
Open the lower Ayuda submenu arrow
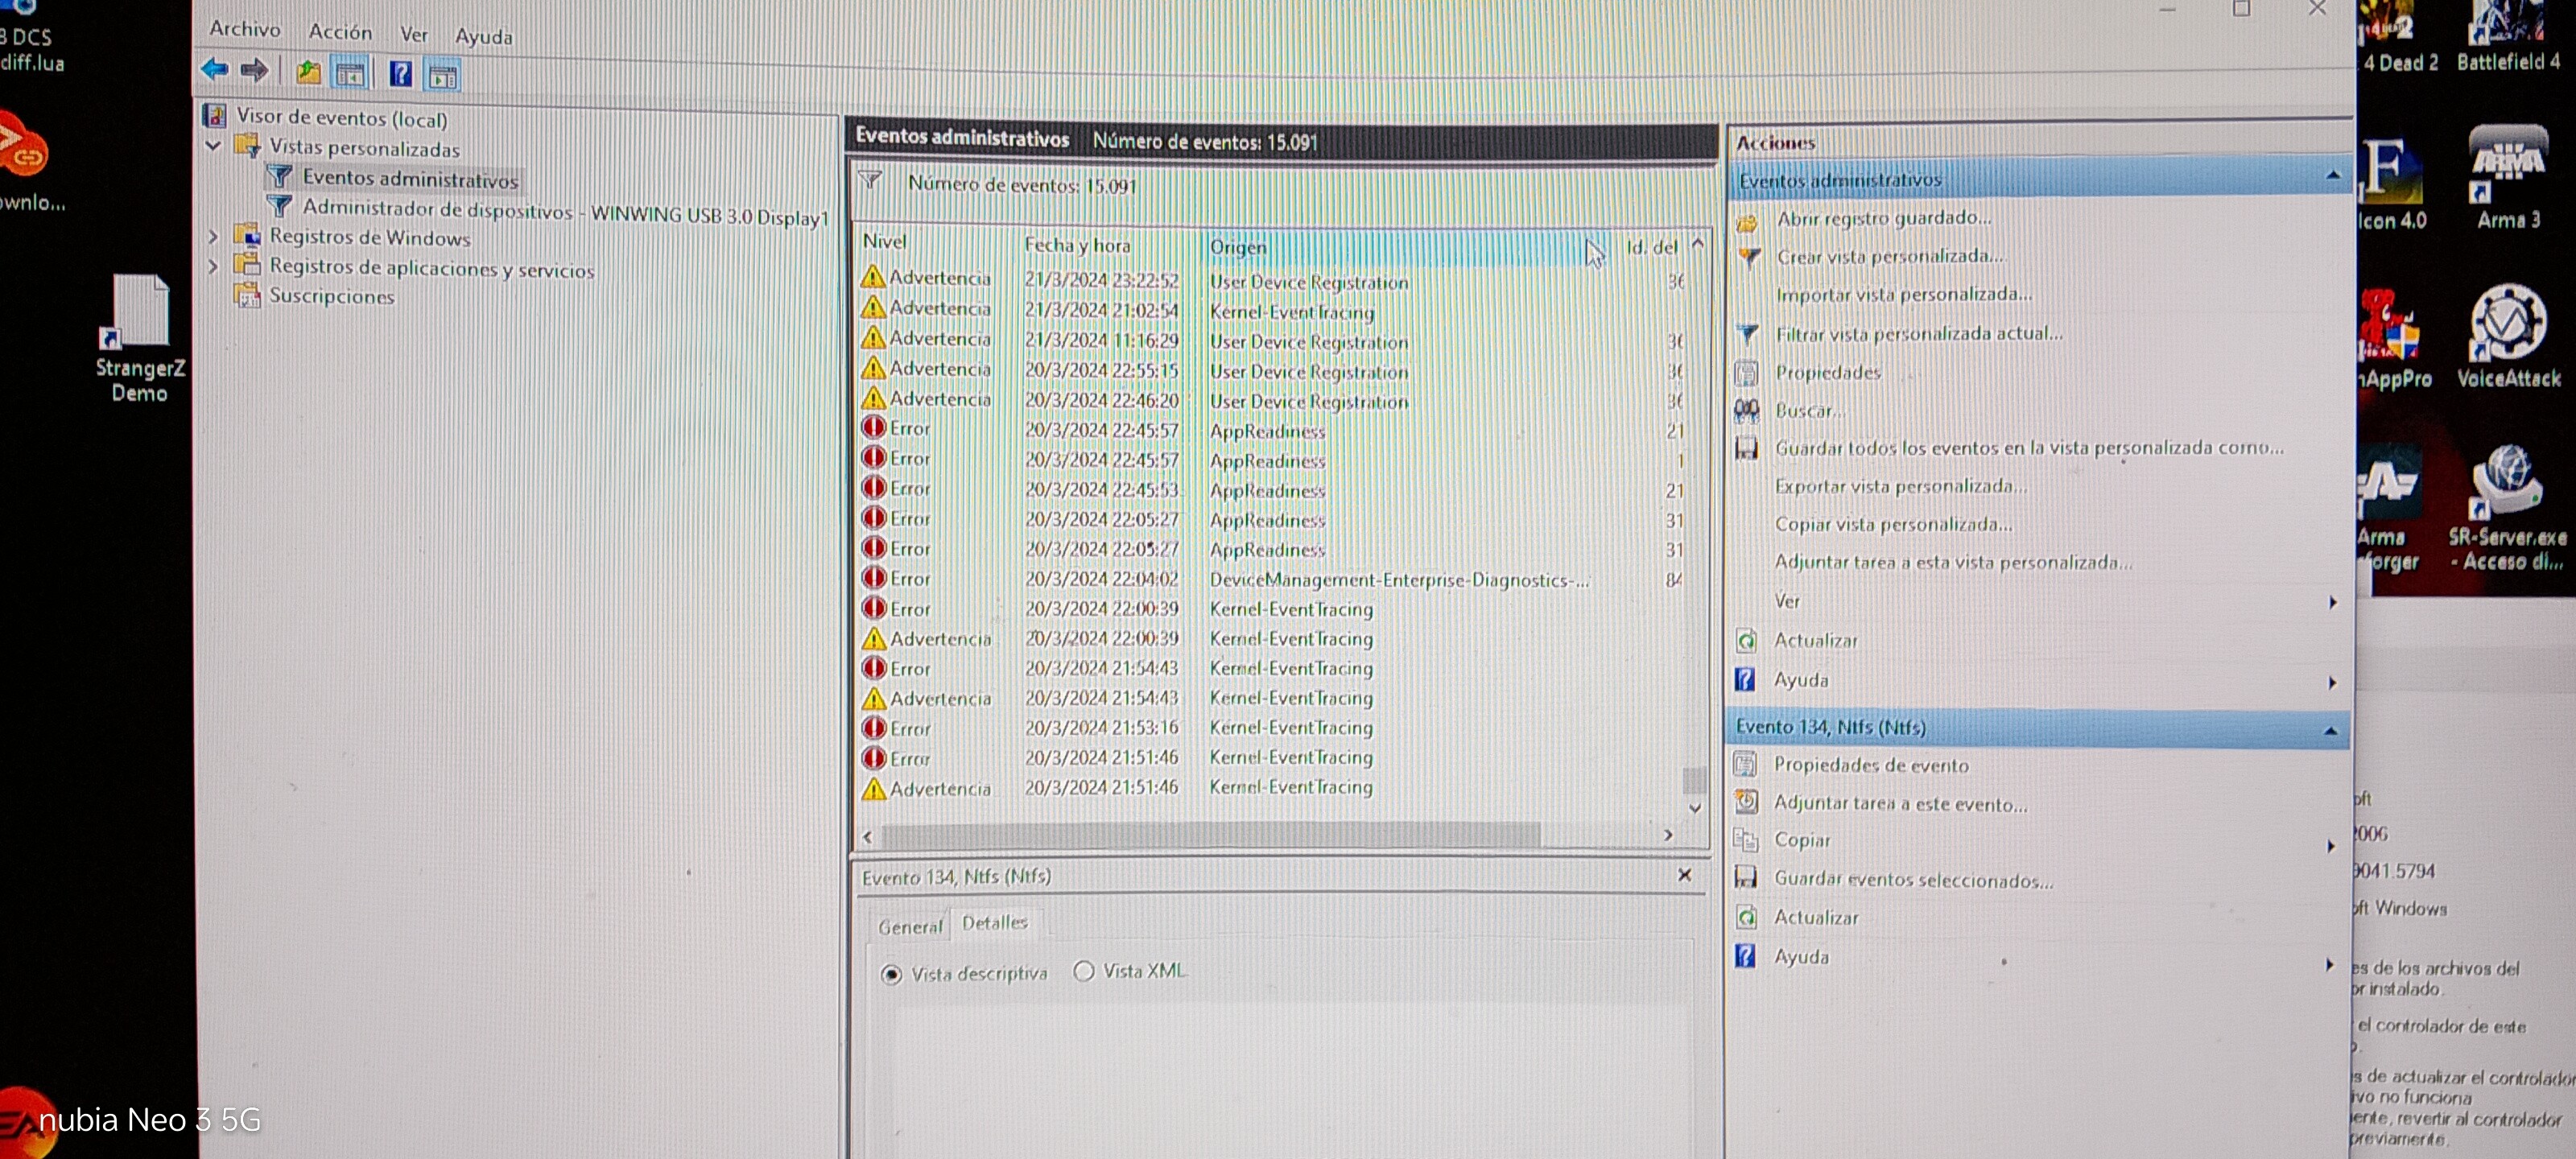2330,965
